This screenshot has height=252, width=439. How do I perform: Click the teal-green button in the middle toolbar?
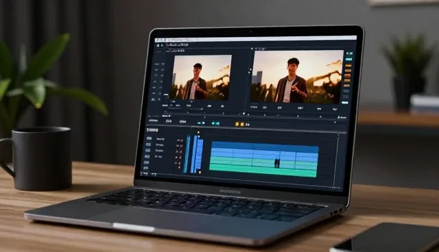pos(215,123)
